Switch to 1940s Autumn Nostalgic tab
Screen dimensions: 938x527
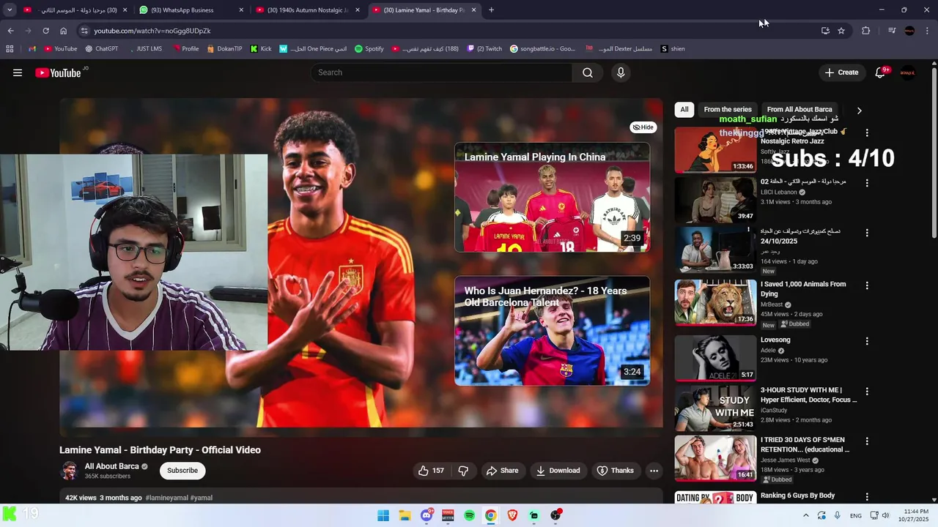(x=308, y=10)
